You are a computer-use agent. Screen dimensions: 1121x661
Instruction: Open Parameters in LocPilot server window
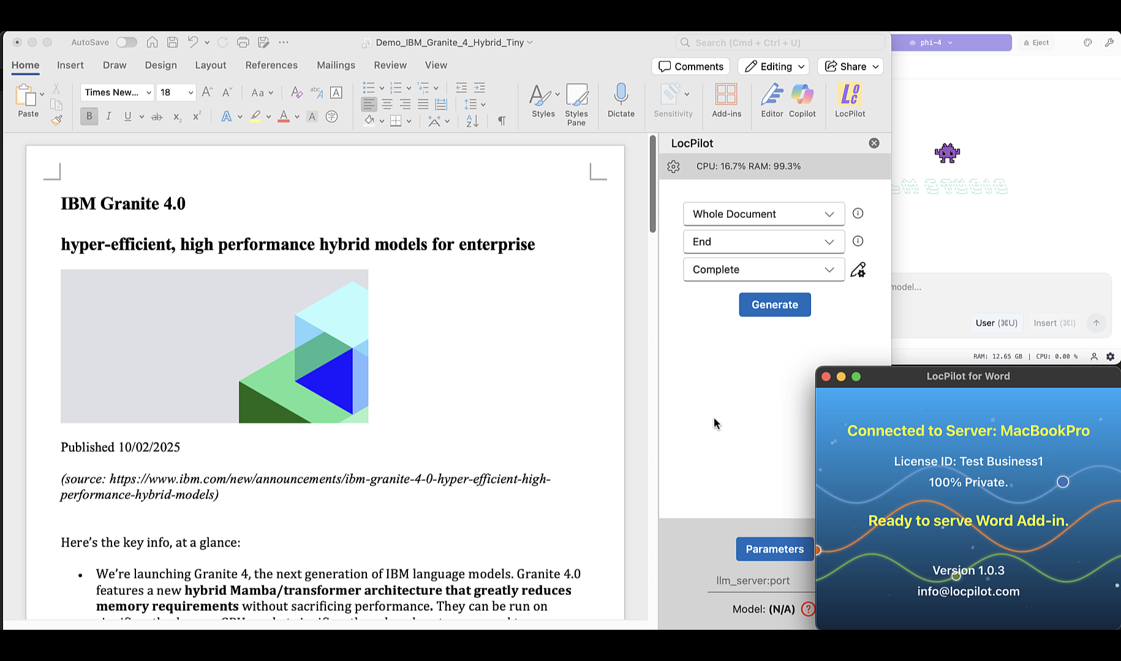(x=774, y=548)
